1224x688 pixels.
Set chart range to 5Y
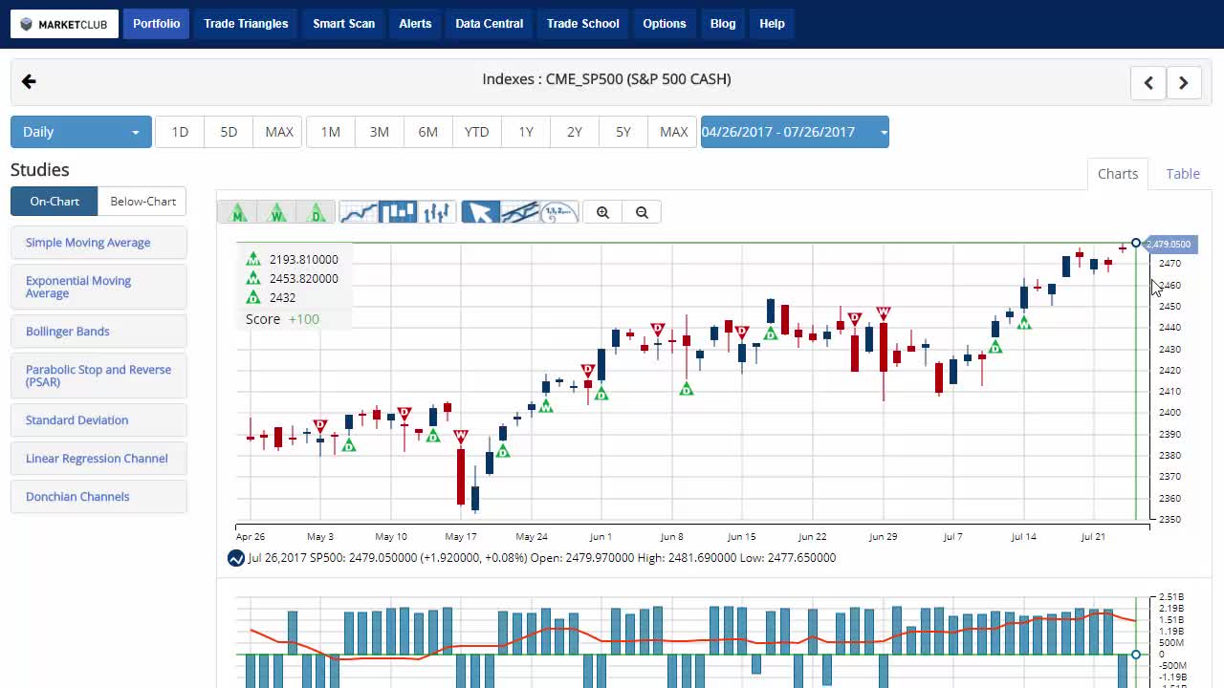pyautogui.click(x=623, y=132)
